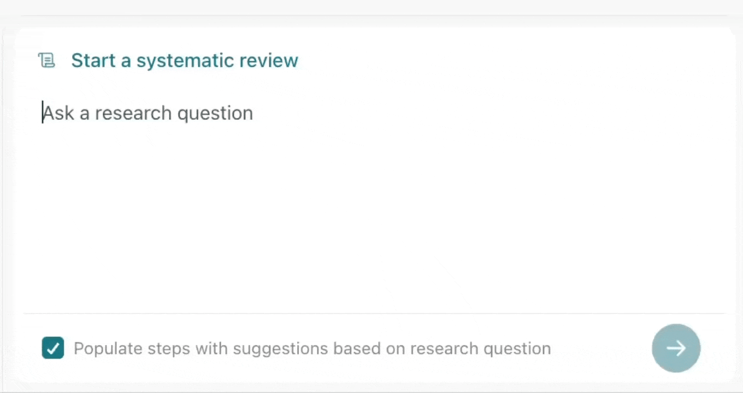
Task: Select the document icon beside the title
Action: pos(46,60)
